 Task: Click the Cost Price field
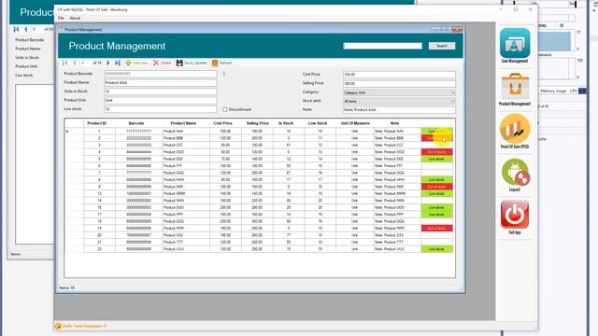399,75
